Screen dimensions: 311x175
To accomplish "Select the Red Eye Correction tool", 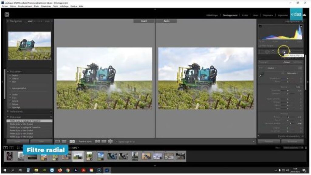I will pos(273,52).
